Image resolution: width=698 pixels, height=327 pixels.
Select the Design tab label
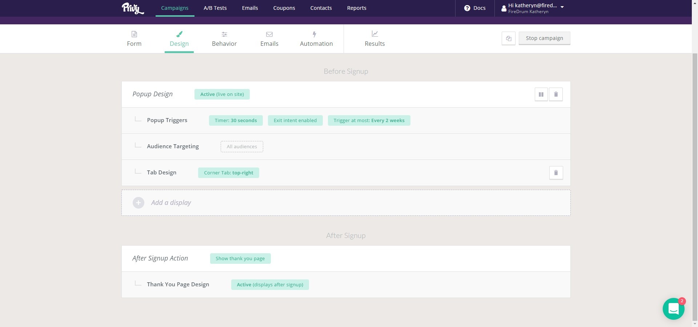point(179,44)
